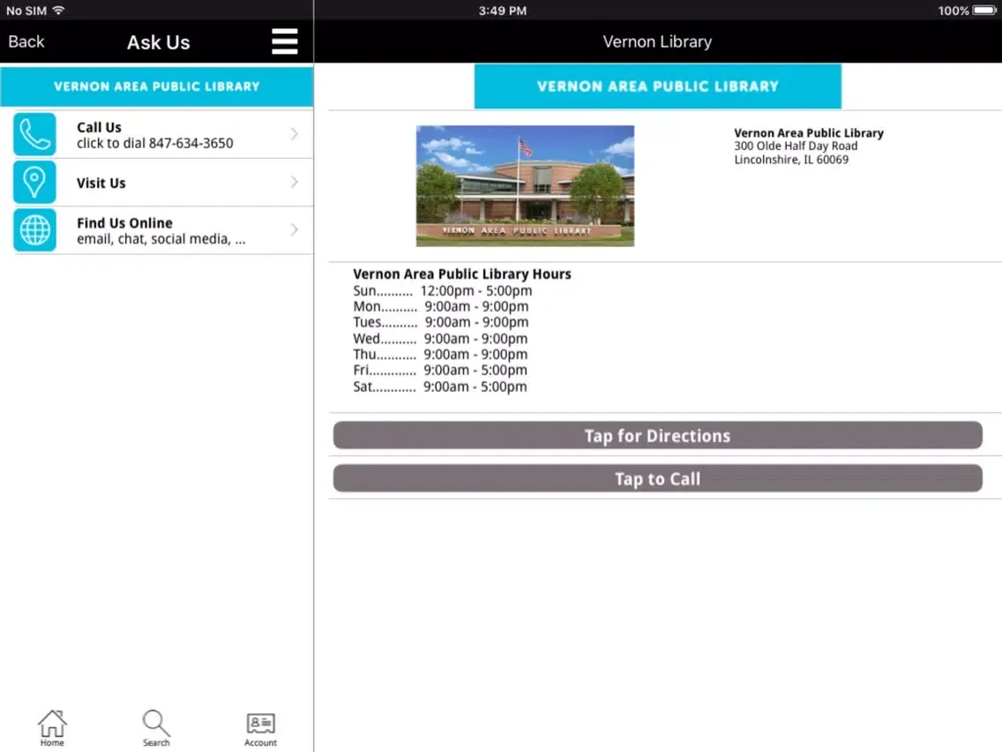Image resolution: width=1002 pixels, height=752 pixels.
Task: Select the Saturday hours line
Action: 440,387
